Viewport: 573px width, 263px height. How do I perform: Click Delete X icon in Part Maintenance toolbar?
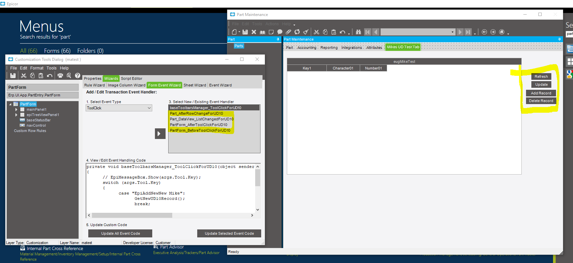[x=254, y=32]
